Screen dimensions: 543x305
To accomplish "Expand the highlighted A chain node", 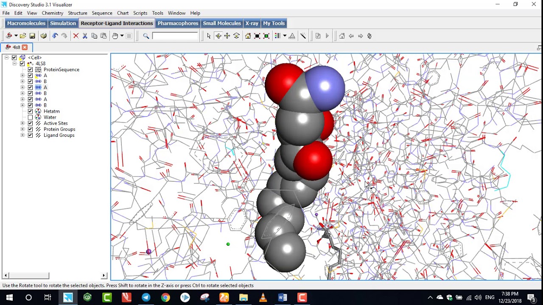I will point(22,87).
